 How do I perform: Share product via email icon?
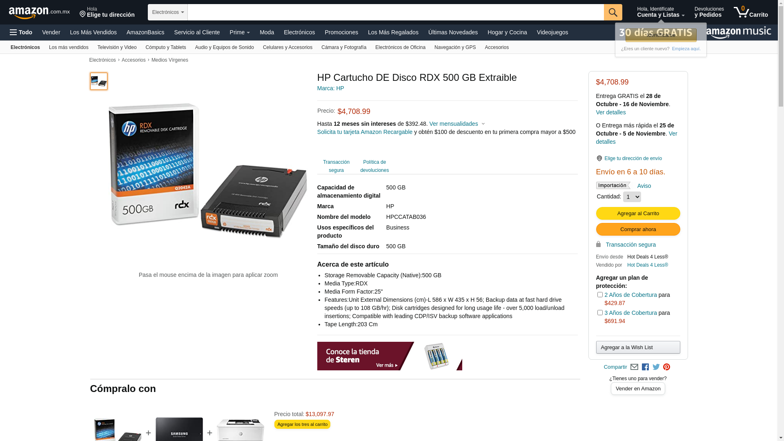[x=634, y=367]
